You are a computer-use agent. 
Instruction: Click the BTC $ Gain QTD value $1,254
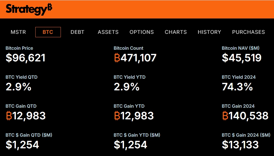coord(22,145)
